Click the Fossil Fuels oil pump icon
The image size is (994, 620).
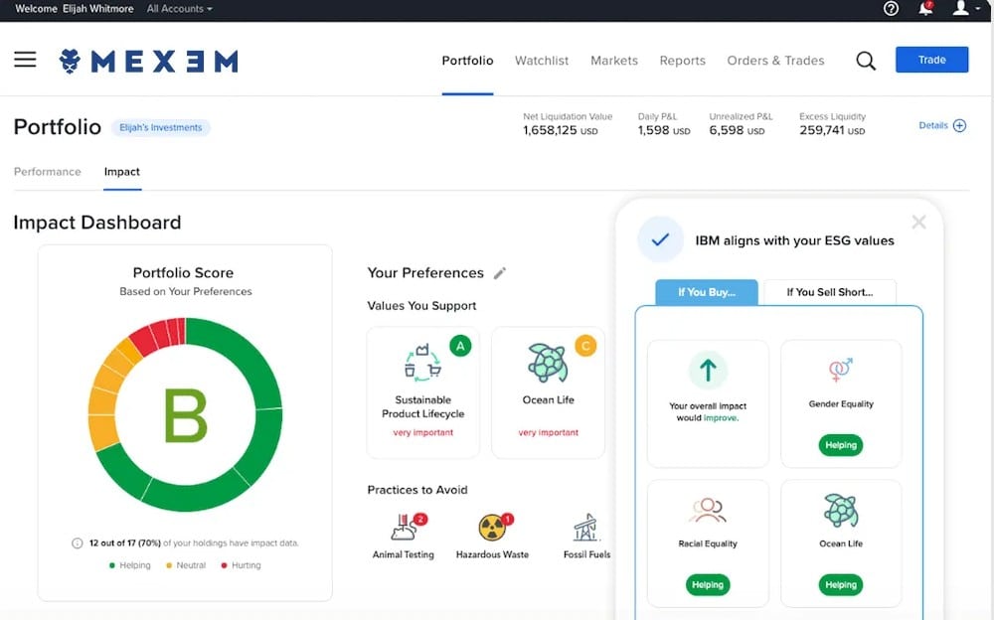pos(585,528)
